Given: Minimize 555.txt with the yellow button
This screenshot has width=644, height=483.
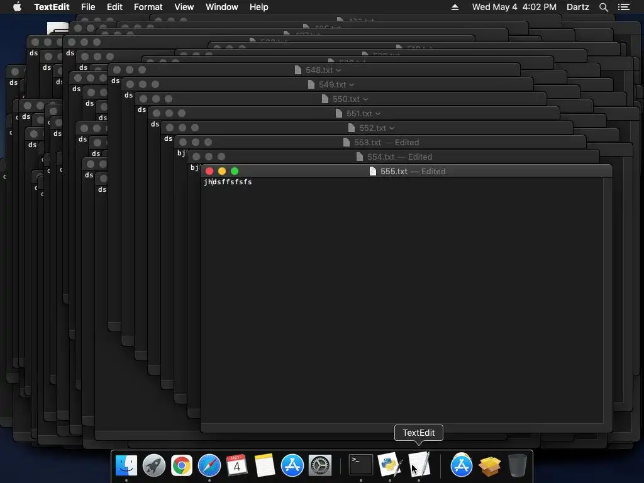Looking at the screenshot, I should pyautogui.click(x=222, y=171).
